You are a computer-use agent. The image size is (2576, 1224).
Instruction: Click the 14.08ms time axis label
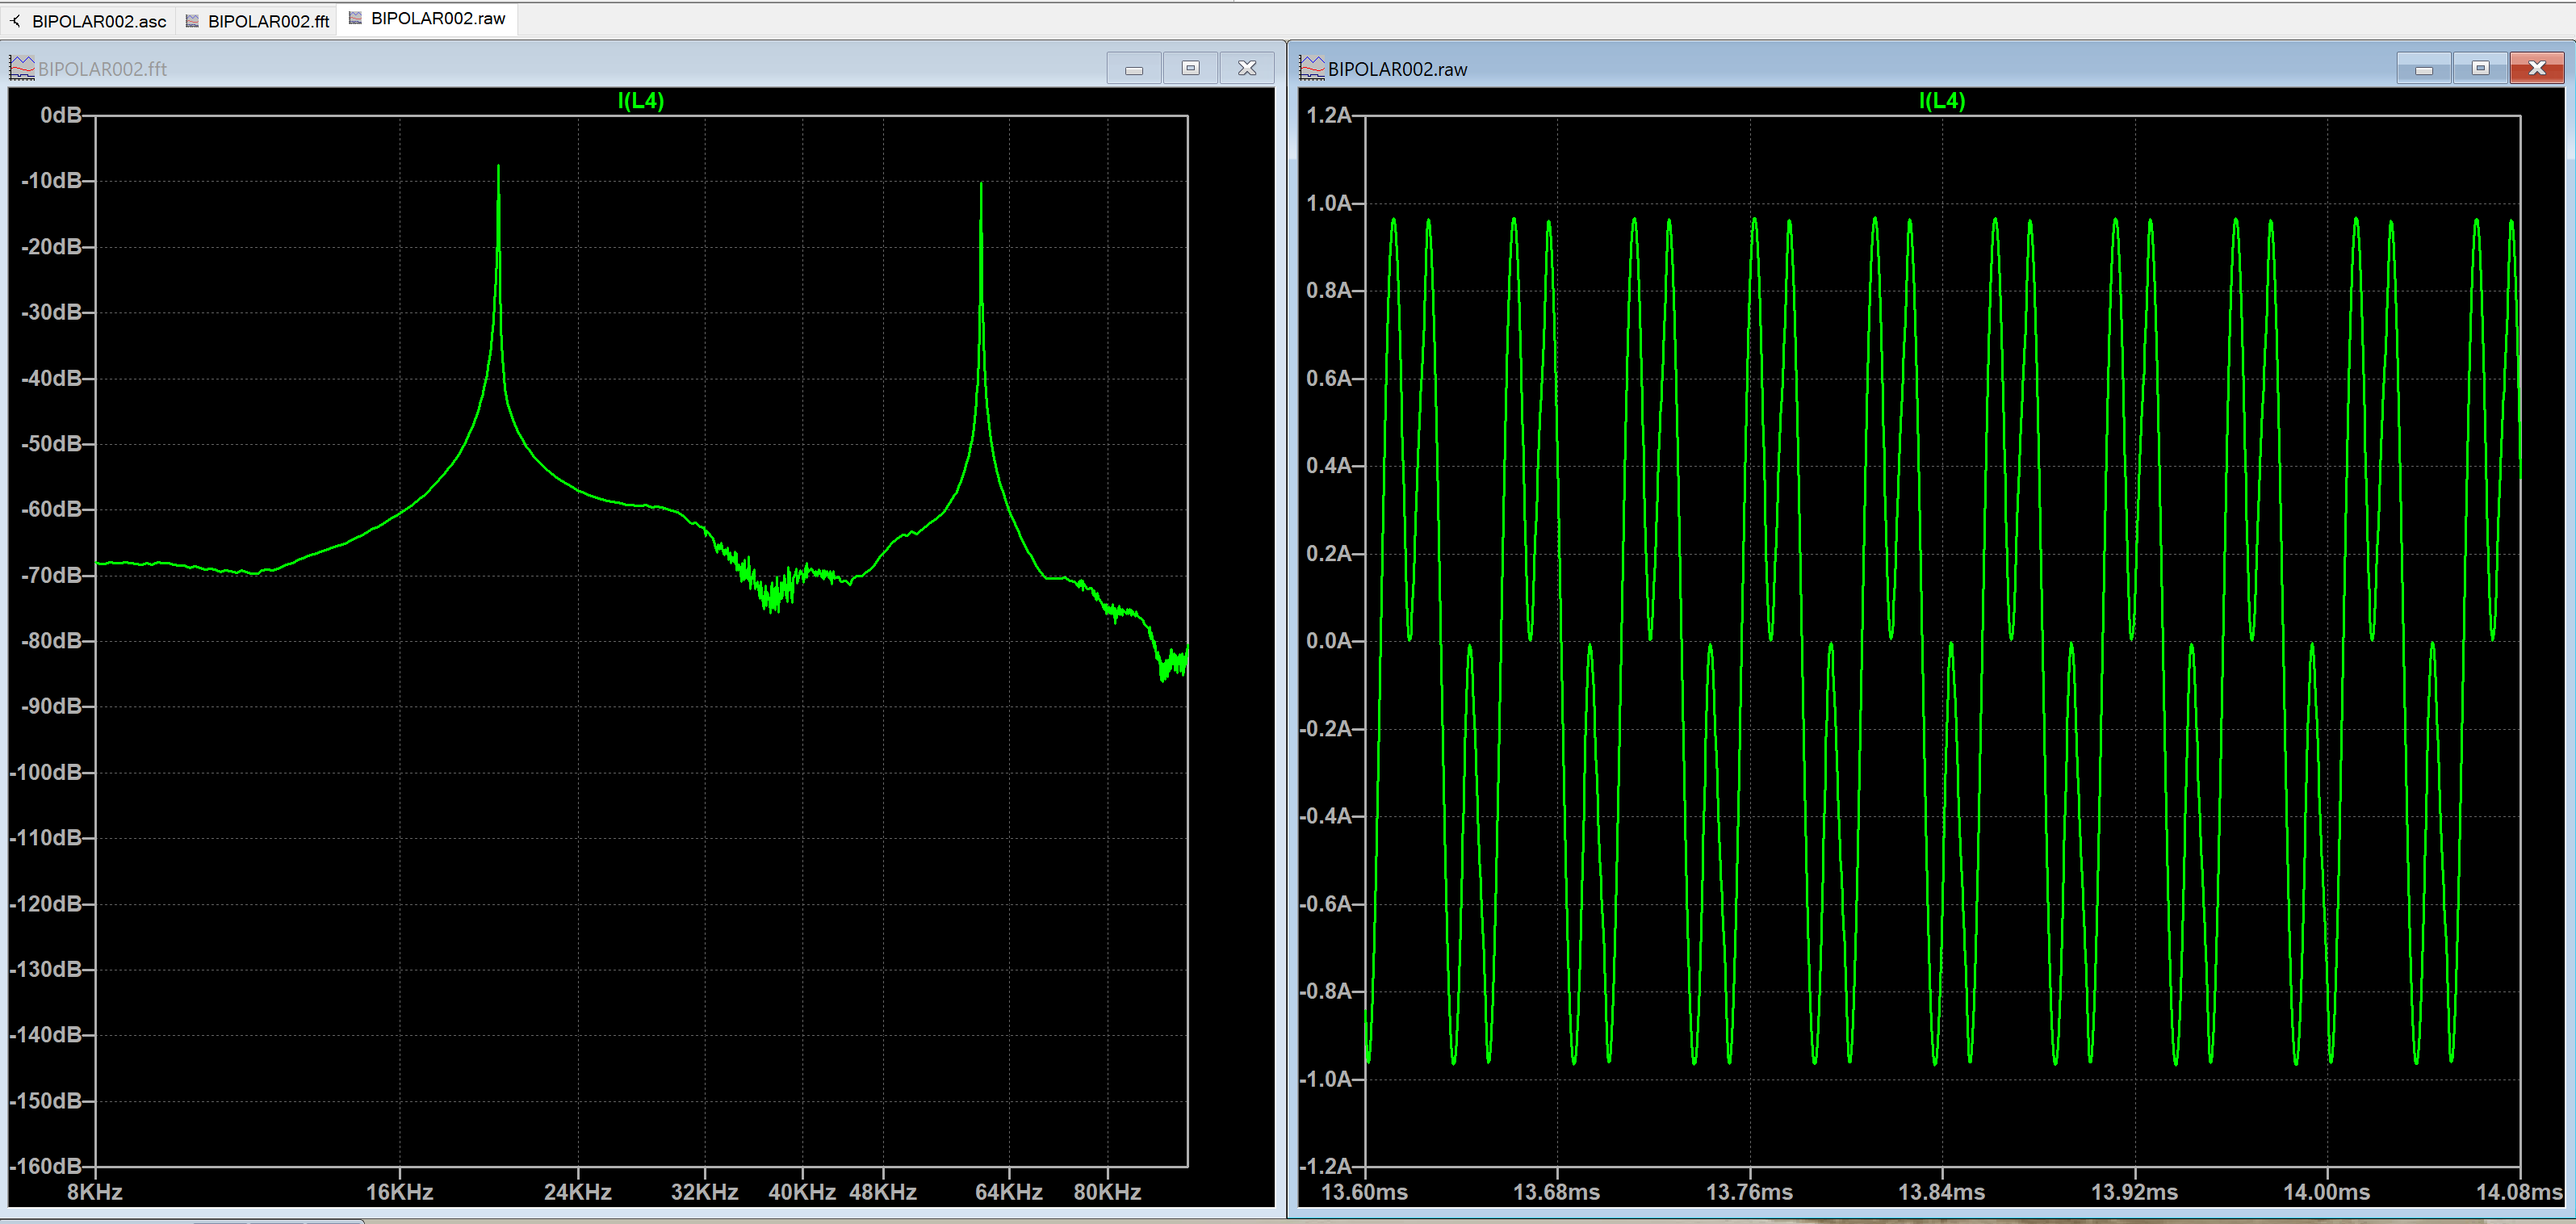pos(2519,1192)
